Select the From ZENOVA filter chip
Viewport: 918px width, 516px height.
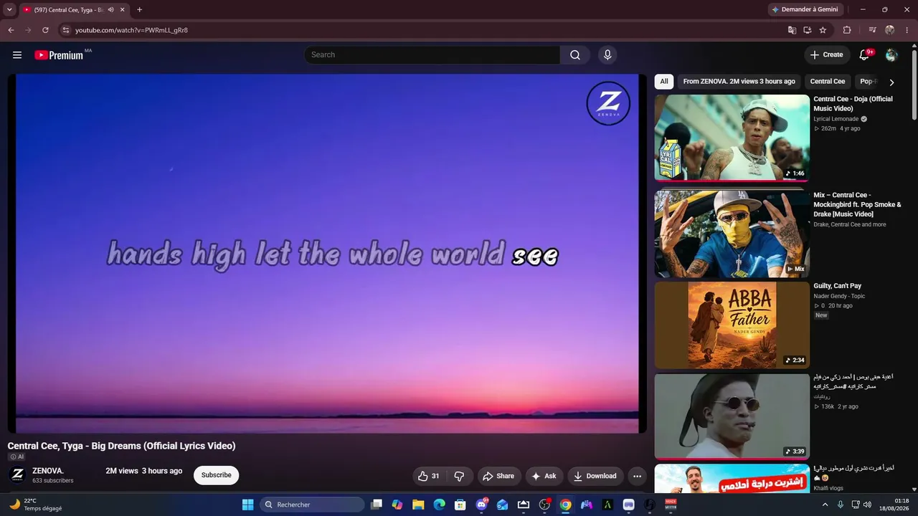coord(739,82)
